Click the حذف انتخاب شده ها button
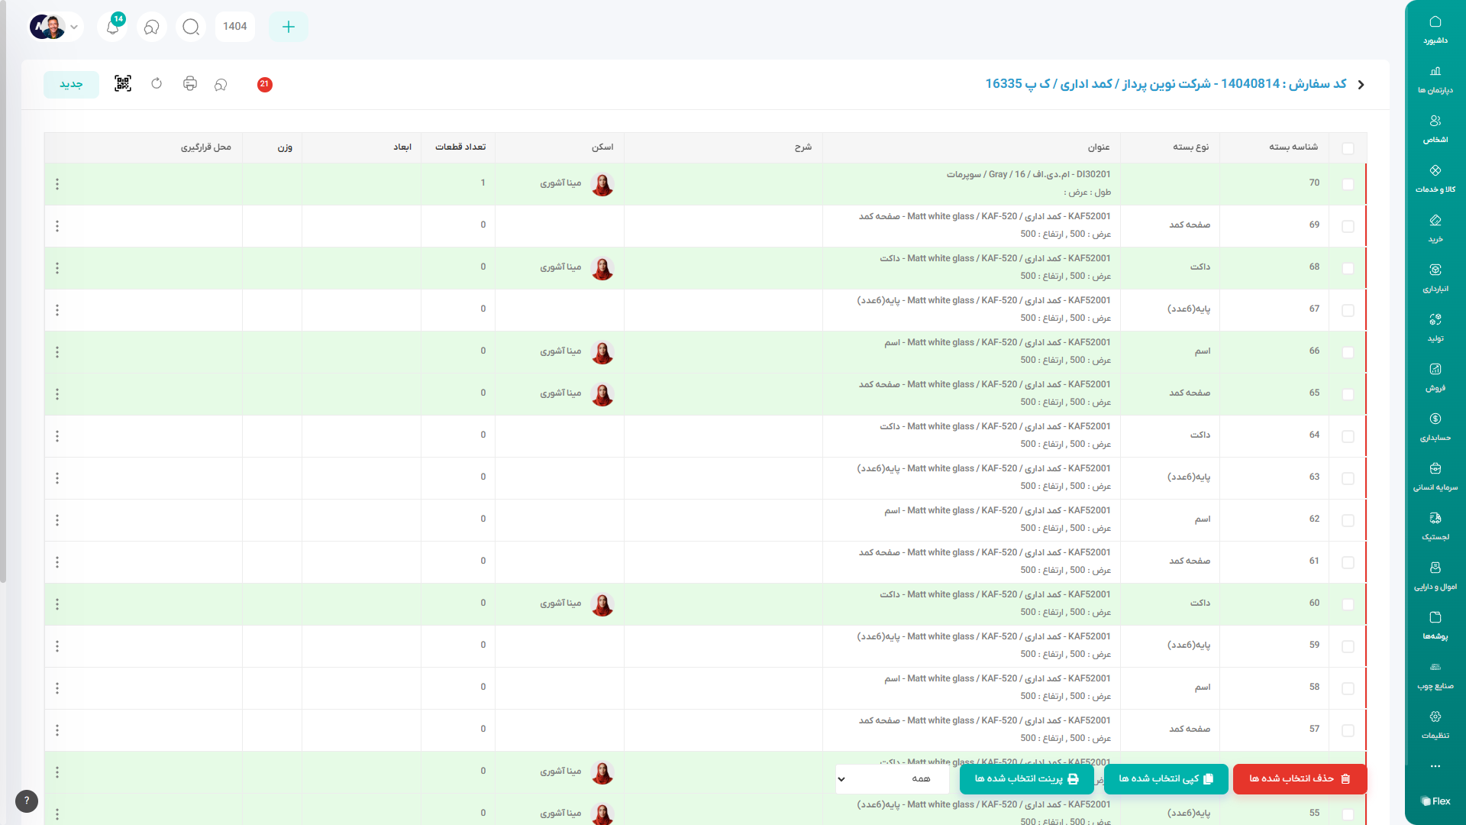1466x825 pixels. pos(1300,779)
